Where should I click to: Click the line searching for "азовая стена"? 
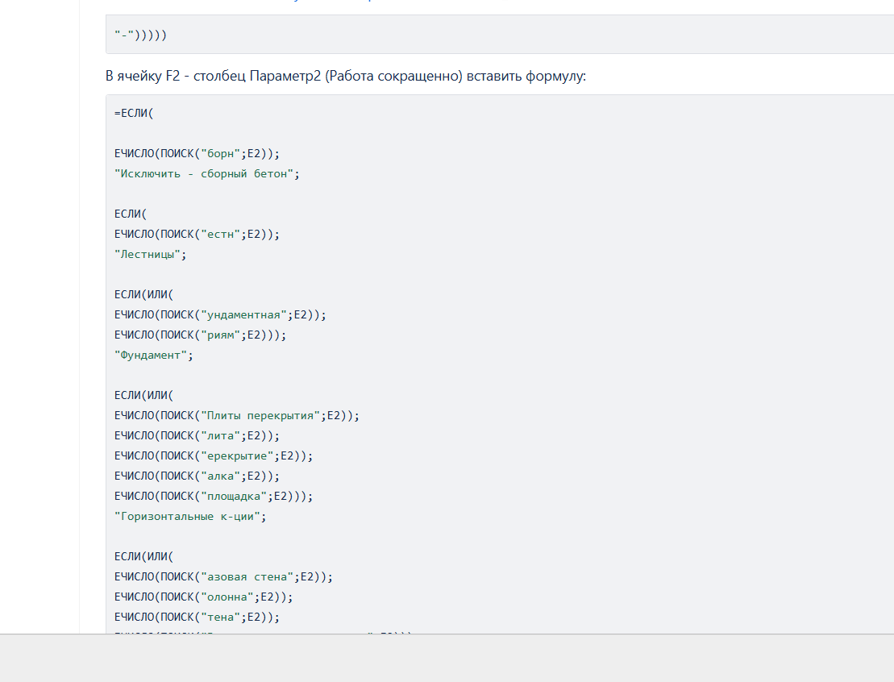[223, 576]
